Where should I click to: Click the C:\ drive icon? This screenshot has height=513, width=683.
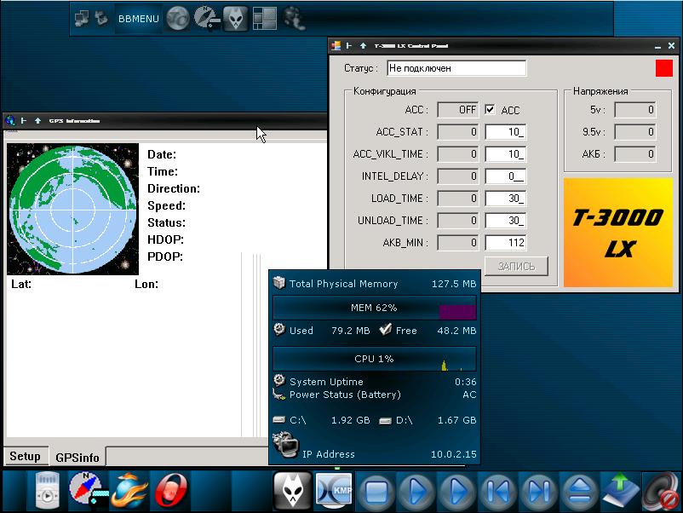[x=278, y=420]
